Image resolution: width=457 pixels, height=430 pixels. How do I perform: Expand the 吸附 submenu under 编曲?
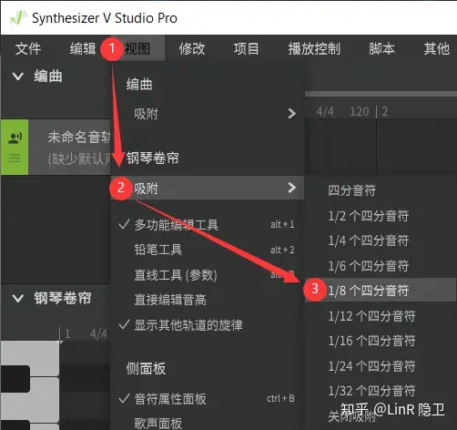[x=208, y=114]
